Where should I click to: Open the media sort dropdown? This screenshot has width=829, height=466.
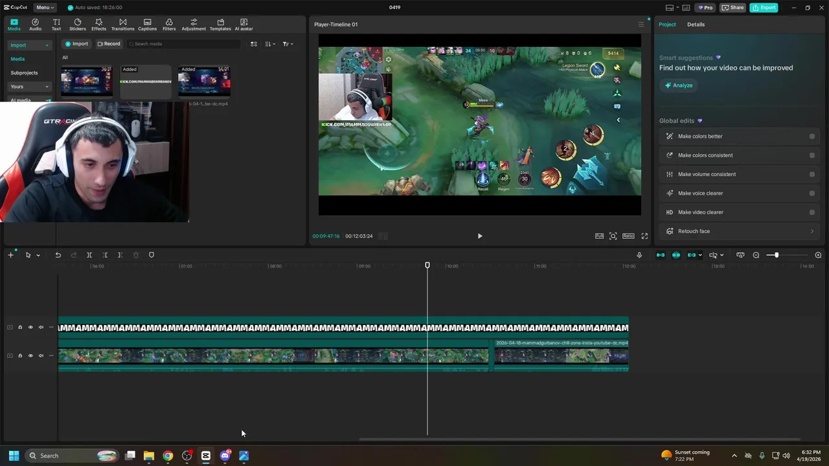(x=271, y=44)
